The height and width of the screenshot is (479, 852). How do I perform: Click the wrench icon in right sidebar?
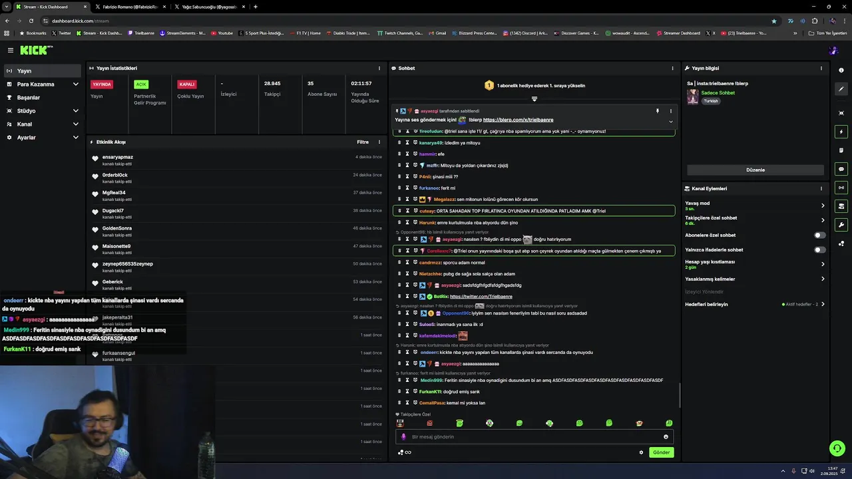tap(841, 225)
